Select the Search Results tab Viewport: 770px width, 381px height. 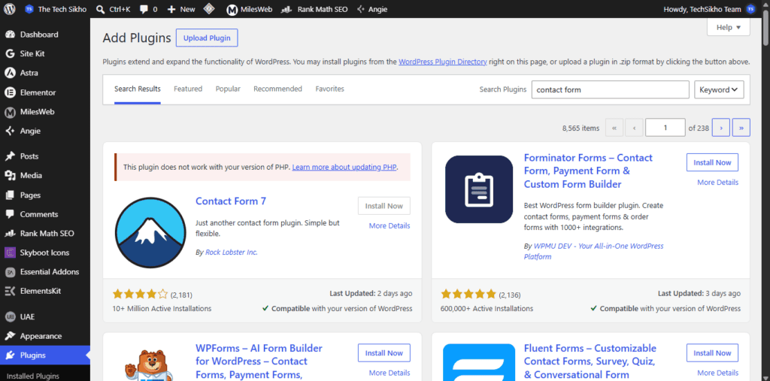138,89
